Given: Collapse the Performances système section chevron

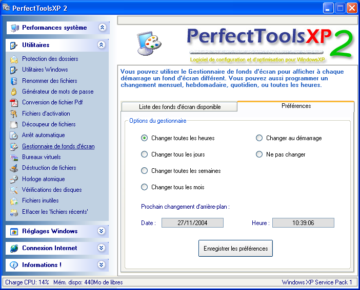Looking at the screenshot, I should point(102,28).
